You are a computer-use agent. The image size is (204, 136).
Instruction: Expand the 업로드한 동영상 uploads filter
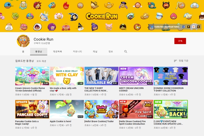[25, 61]
